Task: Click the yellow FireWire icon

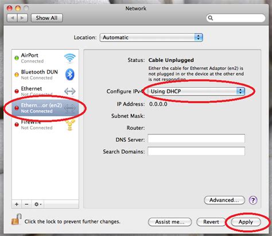Action: [x=70, y=125]
